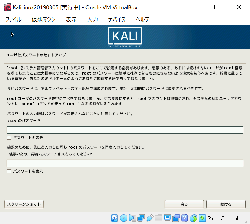Click the hard disk activity status icon
Screen dimensions: 250x224
(114, 218)
